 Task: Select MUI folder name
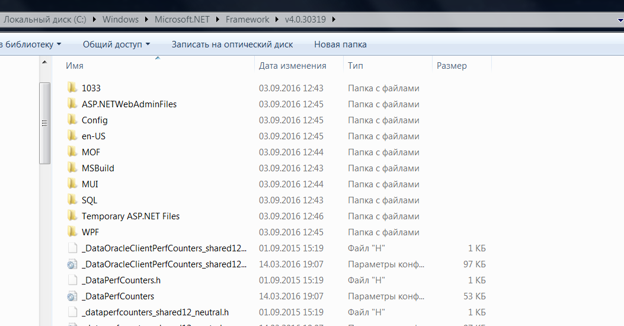90,184
